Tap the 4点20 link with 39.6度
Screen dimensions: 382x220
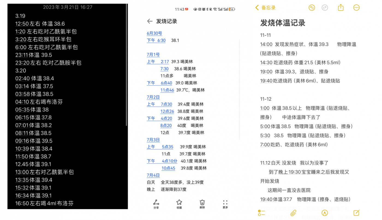pyautogui.click(x=166, y=119)
